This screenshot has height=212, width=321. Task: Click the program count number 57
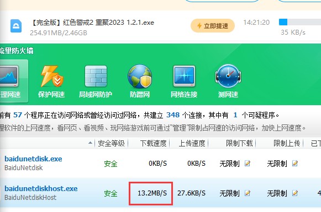click(18, 115)
